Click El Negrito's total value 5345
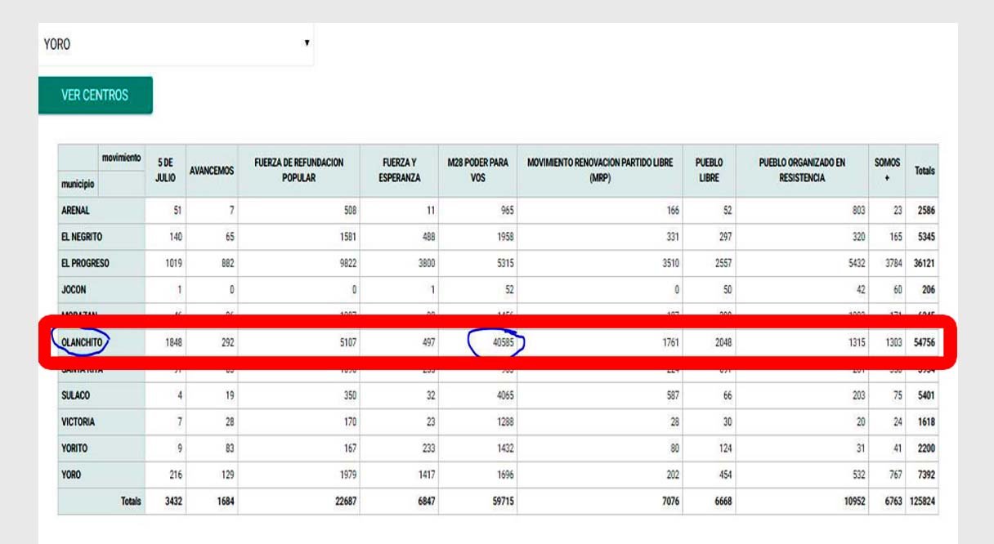 [926, 237]
